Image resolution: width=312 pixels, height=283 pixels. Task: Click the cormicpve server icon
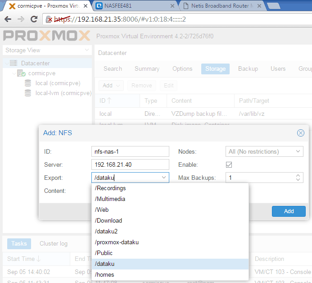[x=21, y=73]
